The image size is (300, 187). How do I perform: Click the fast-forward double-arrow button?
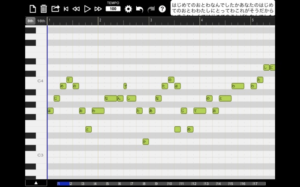pyautogui.click(x=98, y=9)
